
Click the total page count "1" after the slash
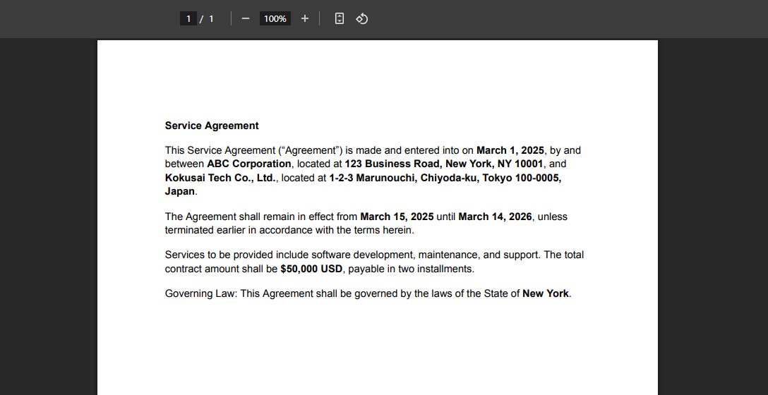pyautogui.click(x=211, y=18)
